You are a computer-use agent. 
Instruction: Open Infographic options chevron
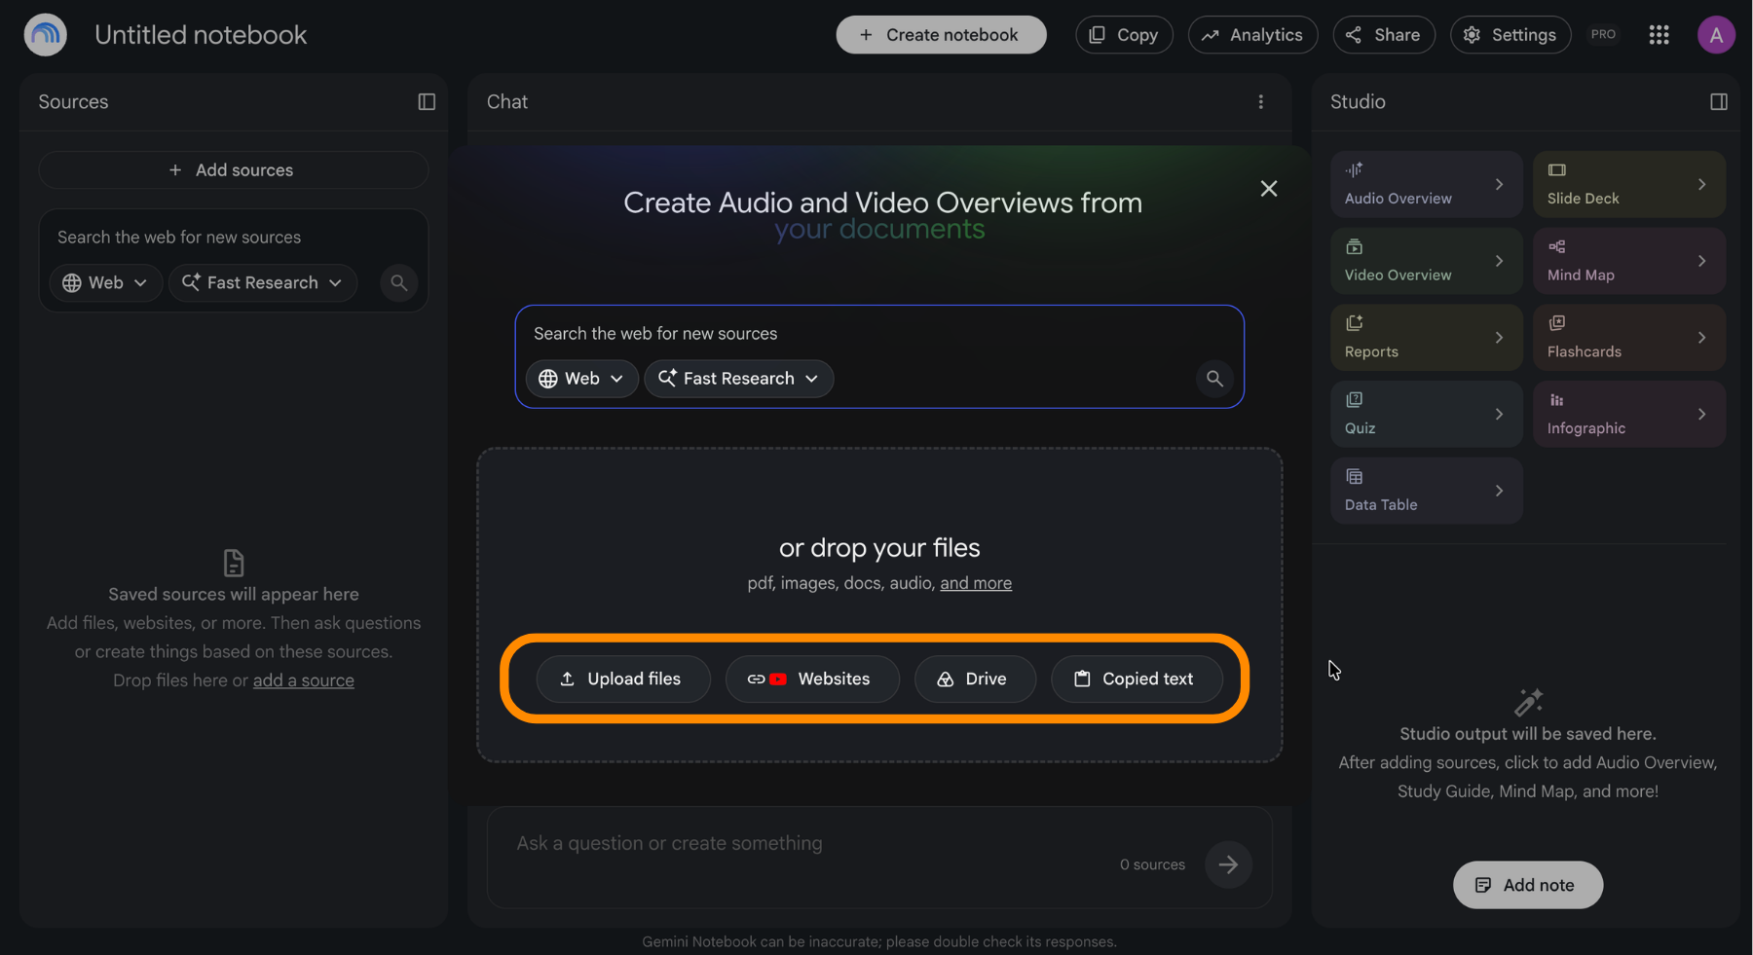click(x=1701, y=414)
